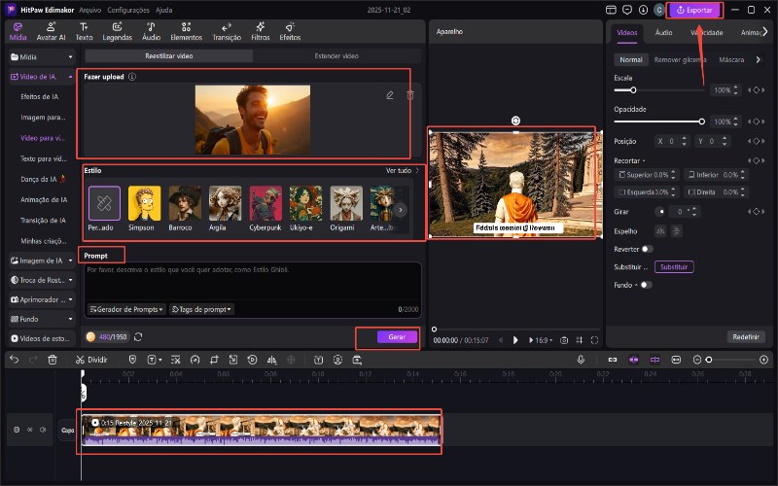Toggle the Girar keyframe diamond
778x486 pixels.
(x=757, y=211)
